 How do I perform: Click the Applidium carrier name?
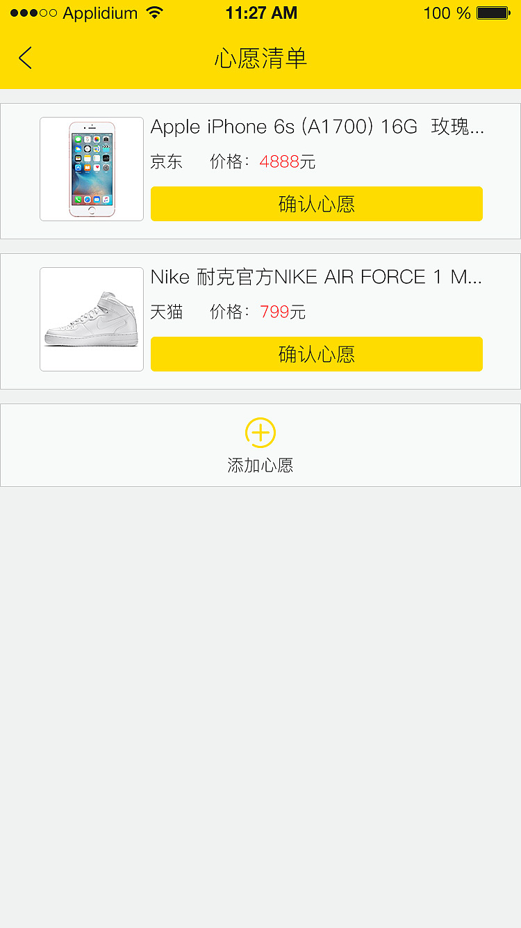click(100, 13)
